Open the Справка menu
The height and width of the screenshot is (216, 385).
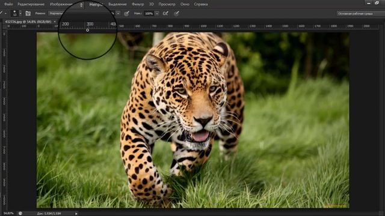(201, 4)
